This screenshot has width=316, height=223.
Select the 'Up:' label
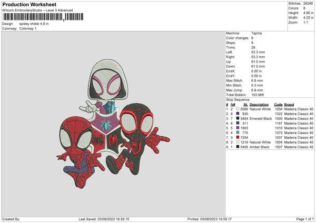(229, 62)
